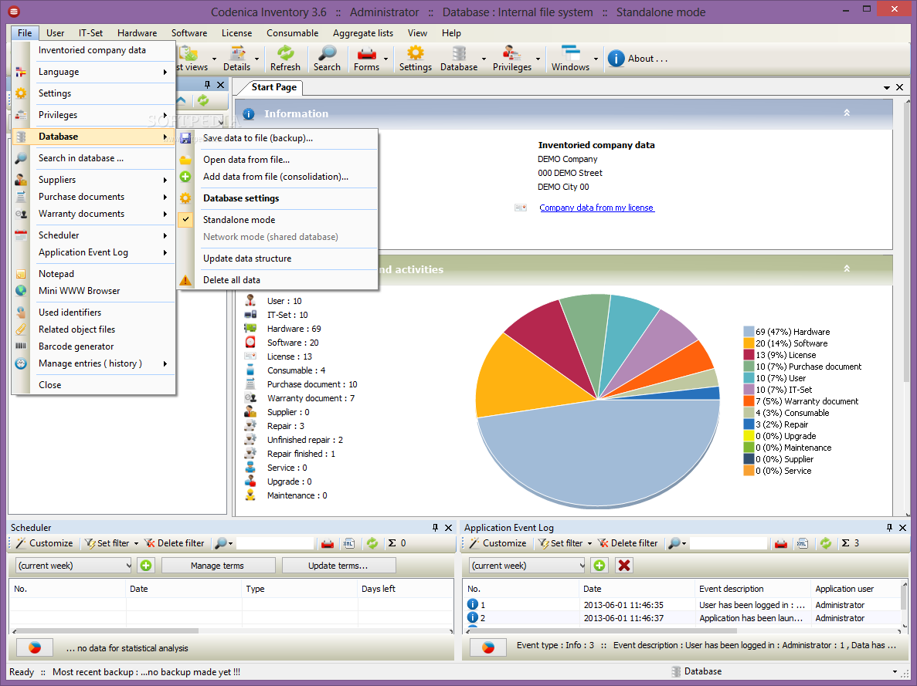Click Event Log Delete filter button
This screenshot has height=686, width=917.
(x=627, y=542)
